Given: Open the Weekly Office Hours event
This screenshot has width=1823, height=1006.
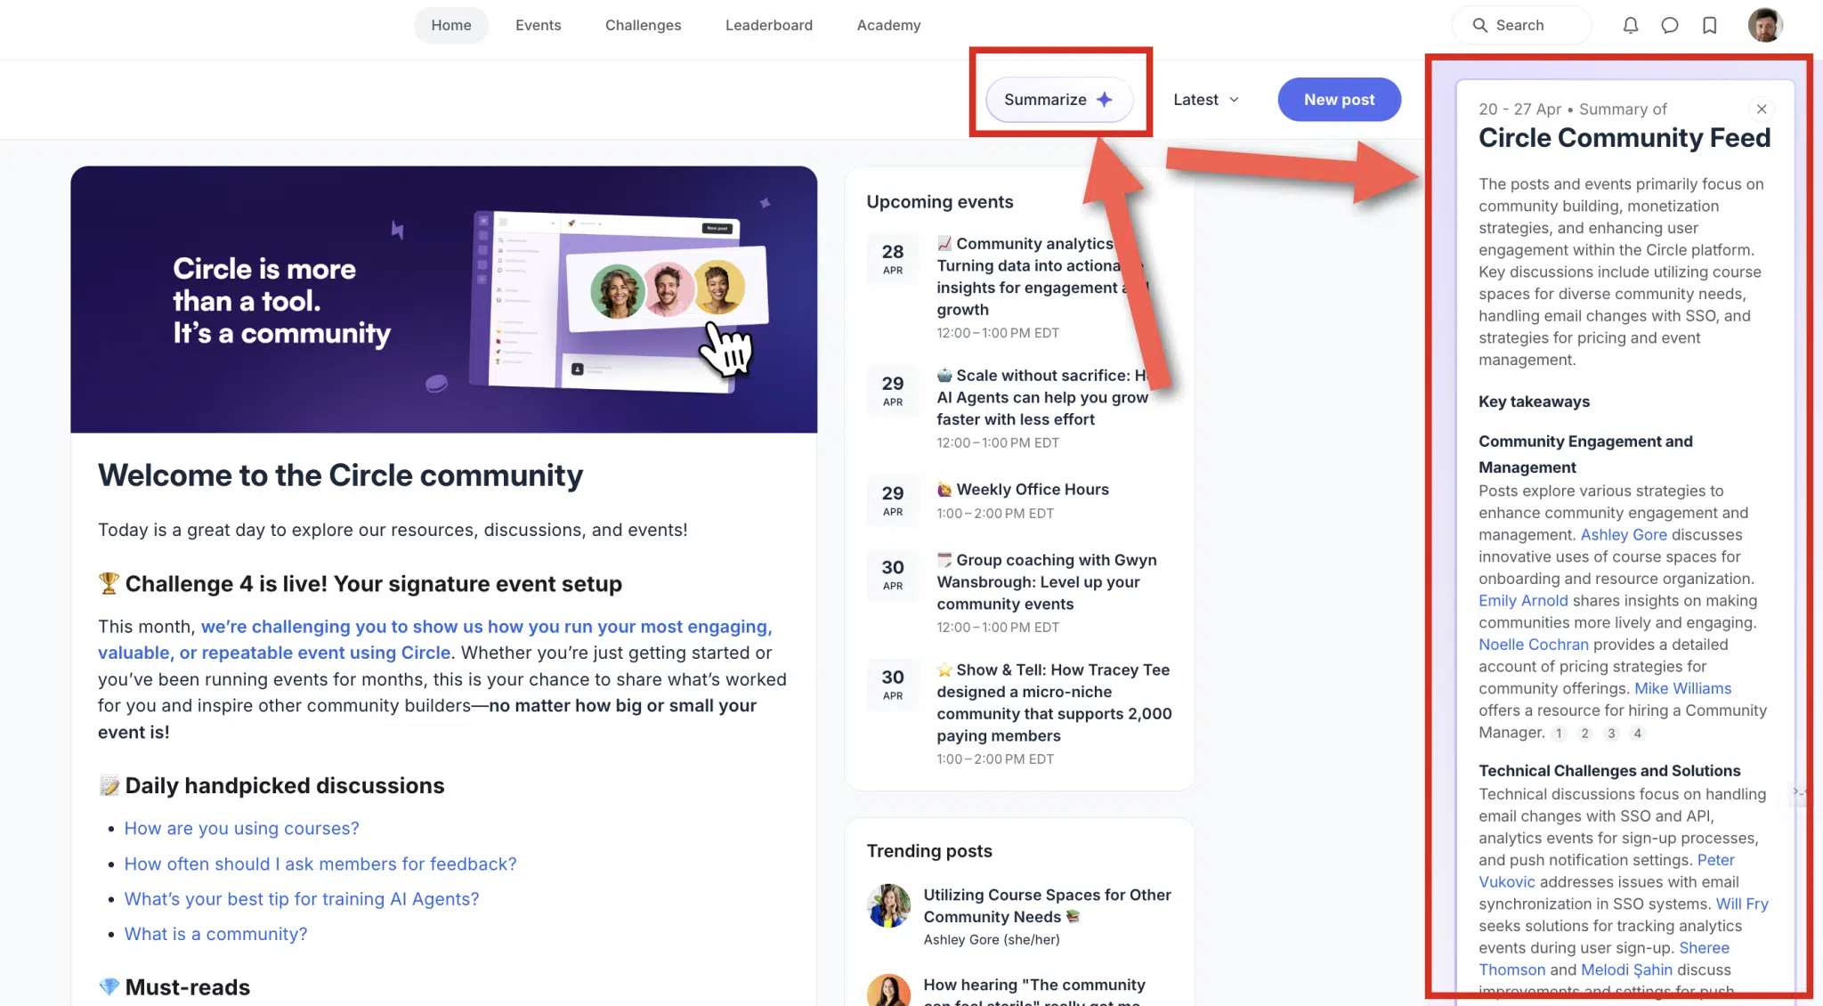Looking at the screenshot, I should (x=1032, y=490).
